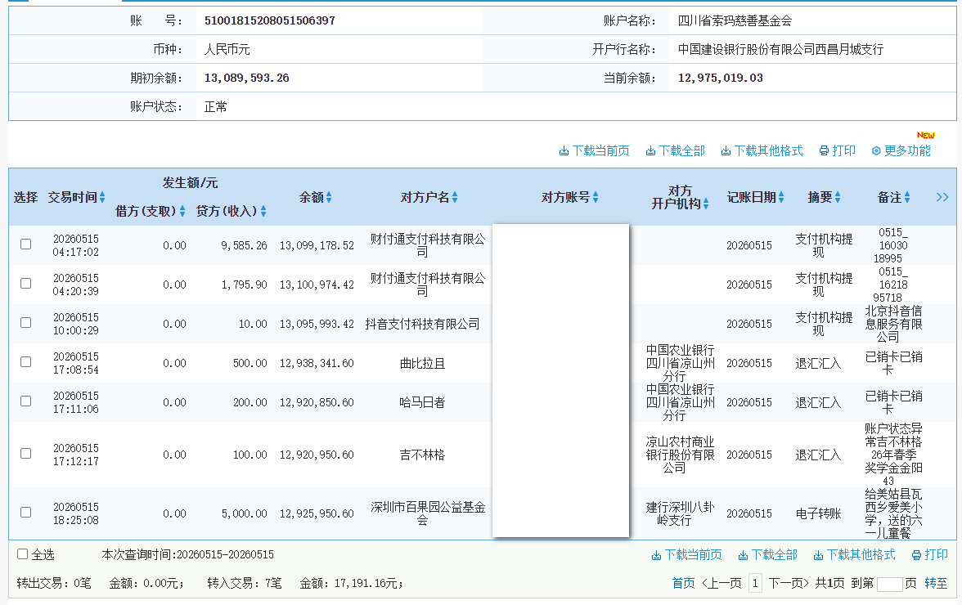Select the 04:17:02 transaction checkbox
Image resolution: width=962 pixels, height=605 pixels.
click(26, 244)
